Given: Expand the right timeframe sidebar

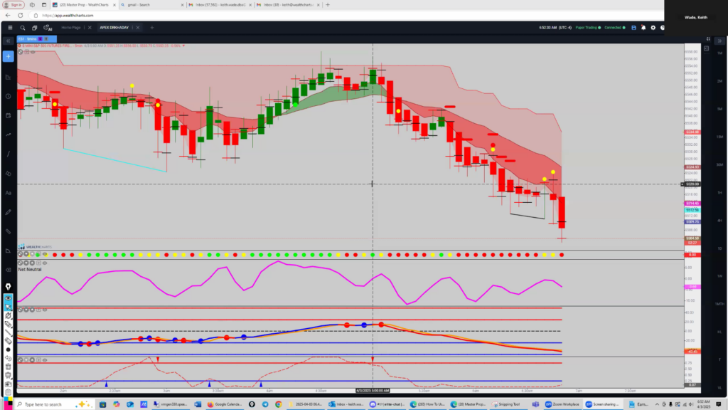Looking at the screenshot, I should [719, 41].
